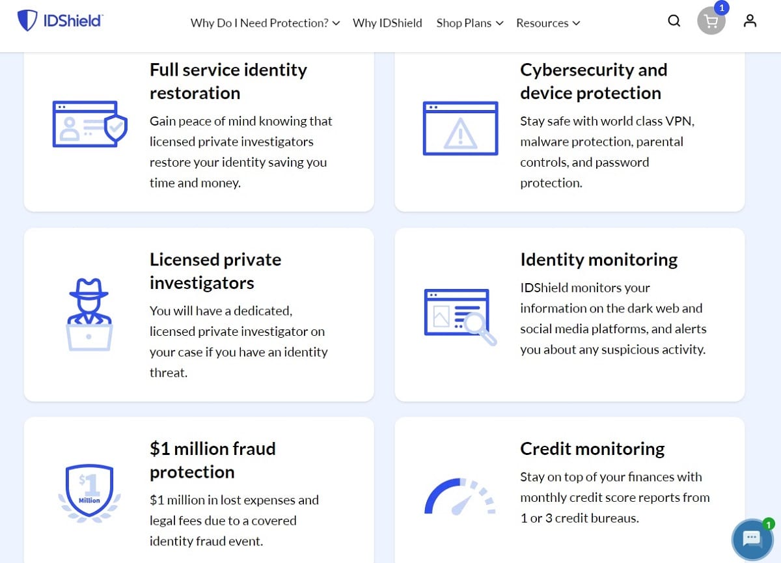This screenshot has height=563, width=781.
Task: Click the $1 million fraud protection heading
Action: pyautogui.click(x=213, y=460)
